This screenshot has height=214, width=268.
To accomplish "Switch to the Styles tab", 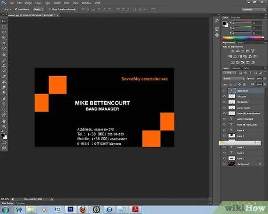I will coord(241,42).
